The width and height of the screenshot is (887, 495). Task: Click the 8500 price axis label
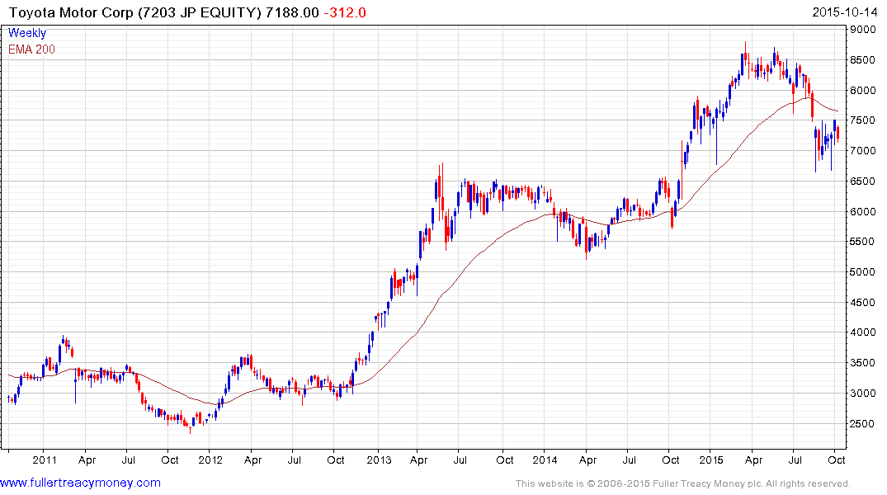click(863, 60)
